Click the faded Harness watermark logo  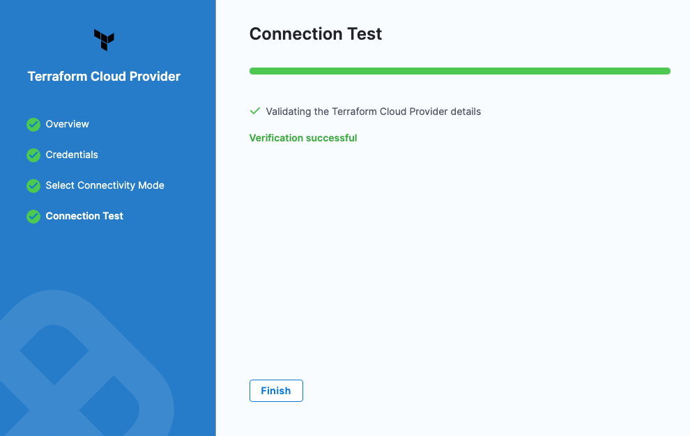(x=84, y=376)
